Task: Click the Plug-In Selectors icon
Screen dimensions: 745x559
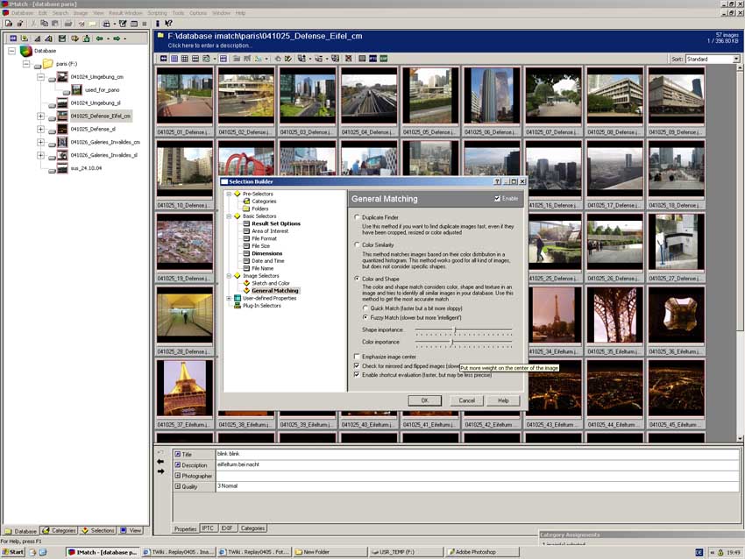Action: coord(238,306)
